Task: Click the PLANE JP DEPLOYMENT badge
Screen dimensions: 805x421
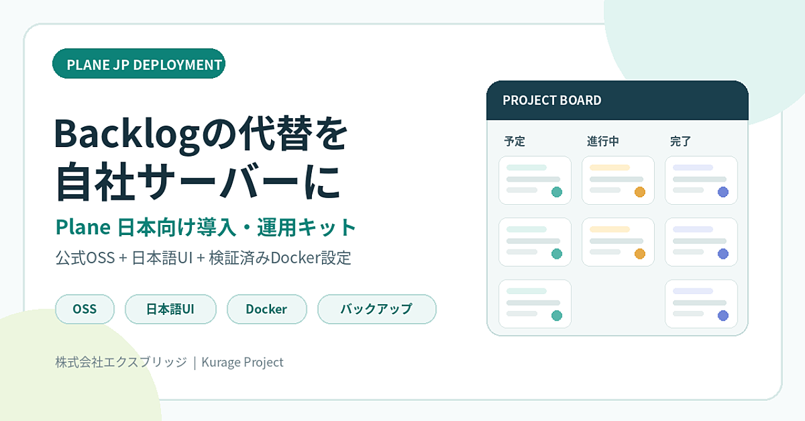Action: tap(138, 64)
